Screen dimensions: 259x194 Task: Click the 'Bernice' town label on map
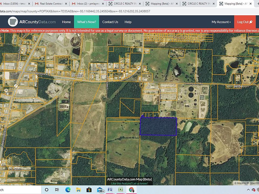tap(77, 75)
